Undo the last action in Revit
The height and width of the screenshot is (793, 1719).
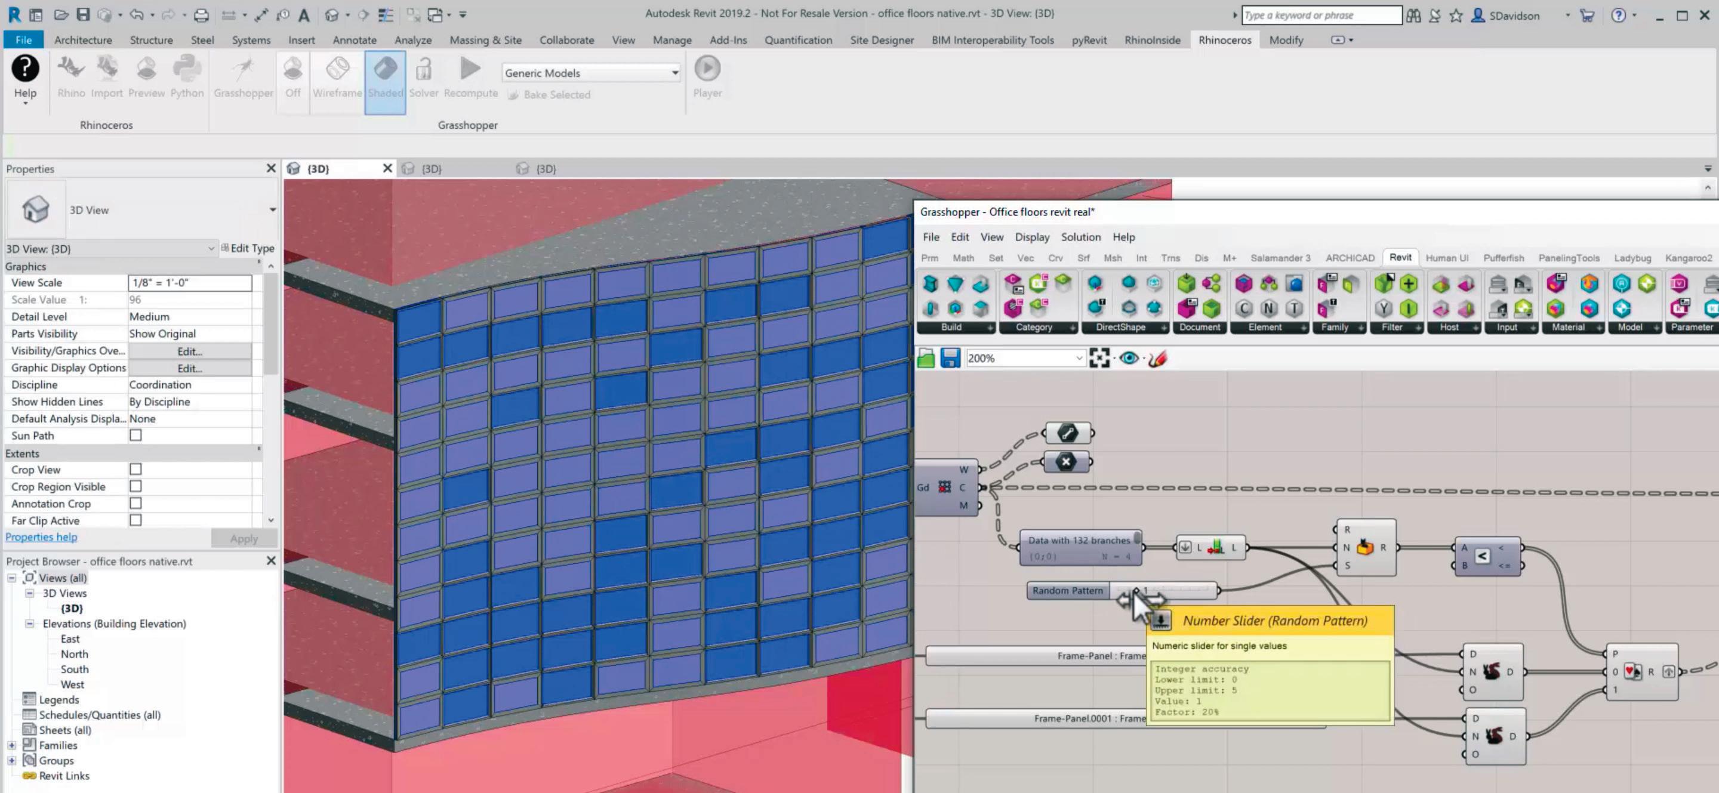[x=136, y=15]
